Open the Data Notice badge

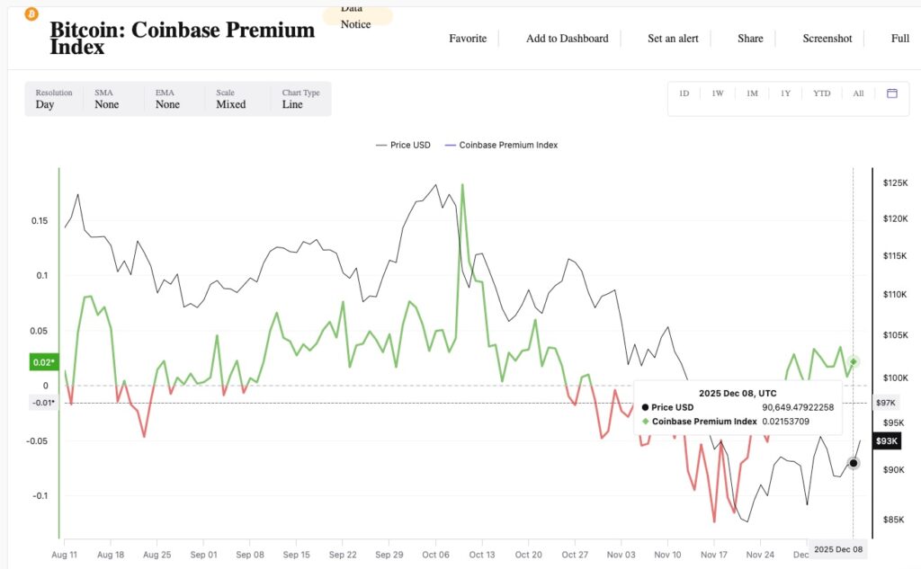click(356, 16)
